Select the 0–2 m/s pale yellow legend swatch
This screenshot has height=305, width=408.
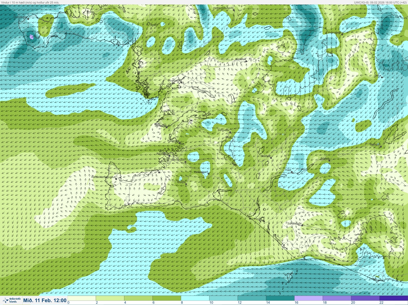click(82, 298)
